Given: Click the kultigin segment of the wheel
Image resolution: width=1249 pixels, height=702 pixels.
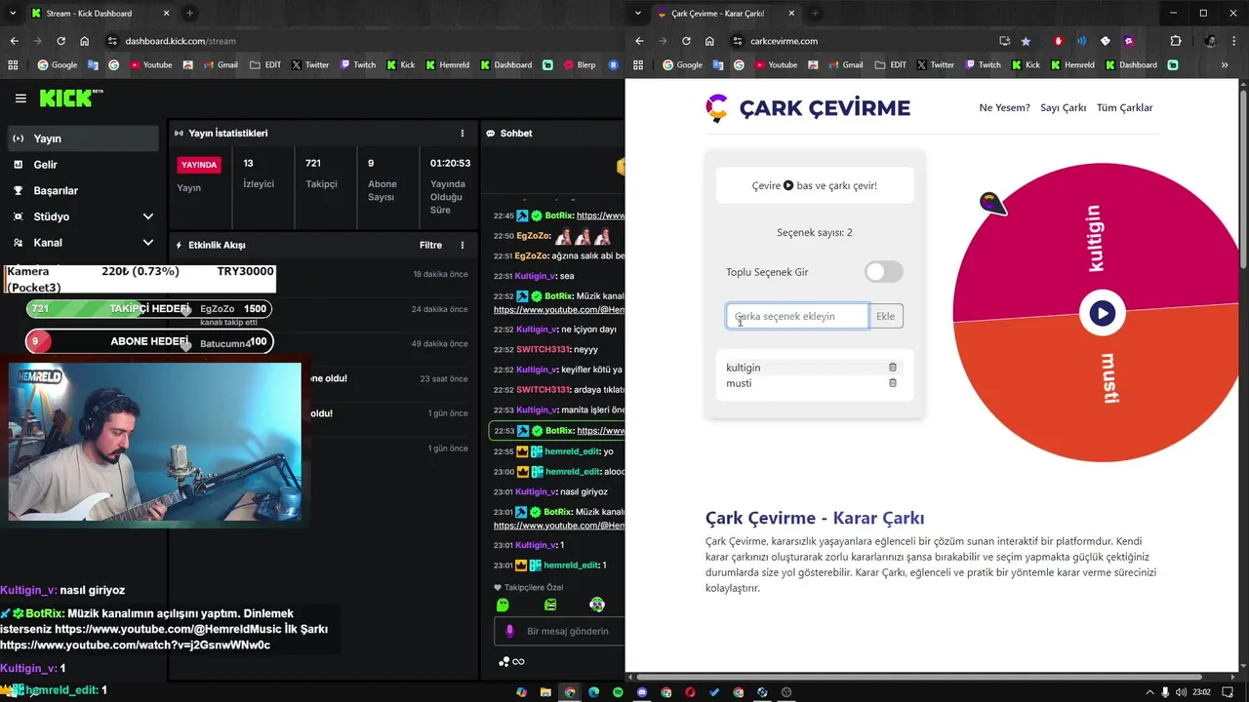Looking at the screenshot, I should (x=1094, y=238).
